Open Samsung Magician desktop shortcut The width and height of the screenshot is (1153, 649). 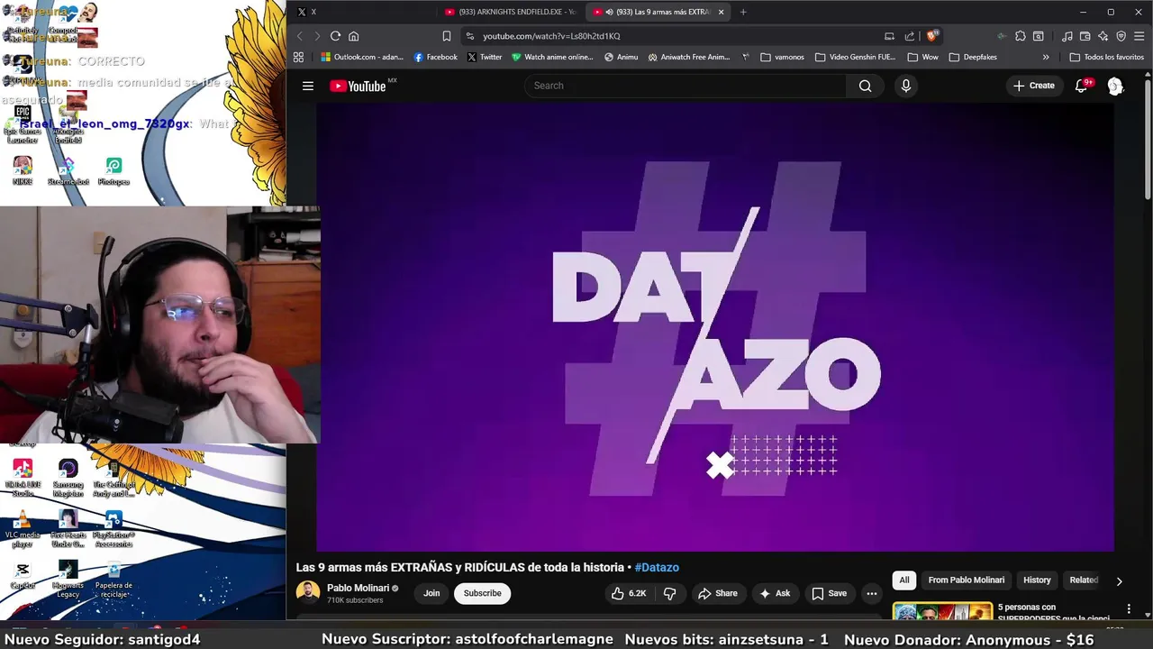coord(68,478)
